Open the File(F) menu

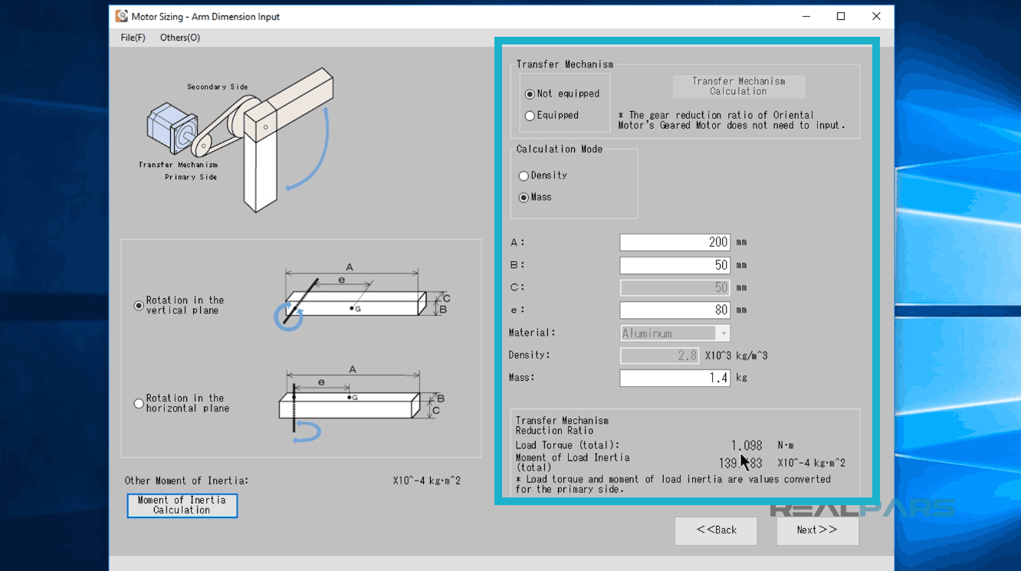point(131,37)
